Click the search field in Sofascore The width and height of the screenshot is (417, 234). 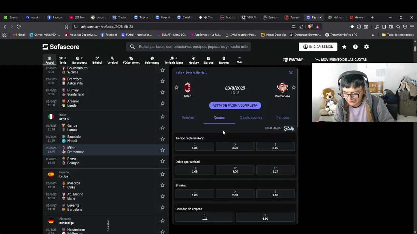pyautogui.click(x=188, y=47)
